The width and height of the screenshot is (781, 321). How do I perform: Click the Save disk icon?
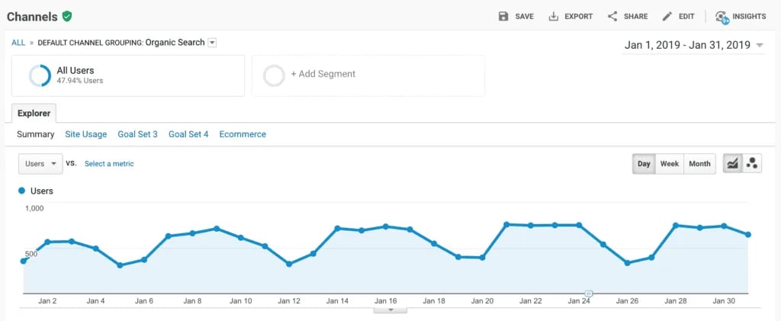tap(503, 16)
